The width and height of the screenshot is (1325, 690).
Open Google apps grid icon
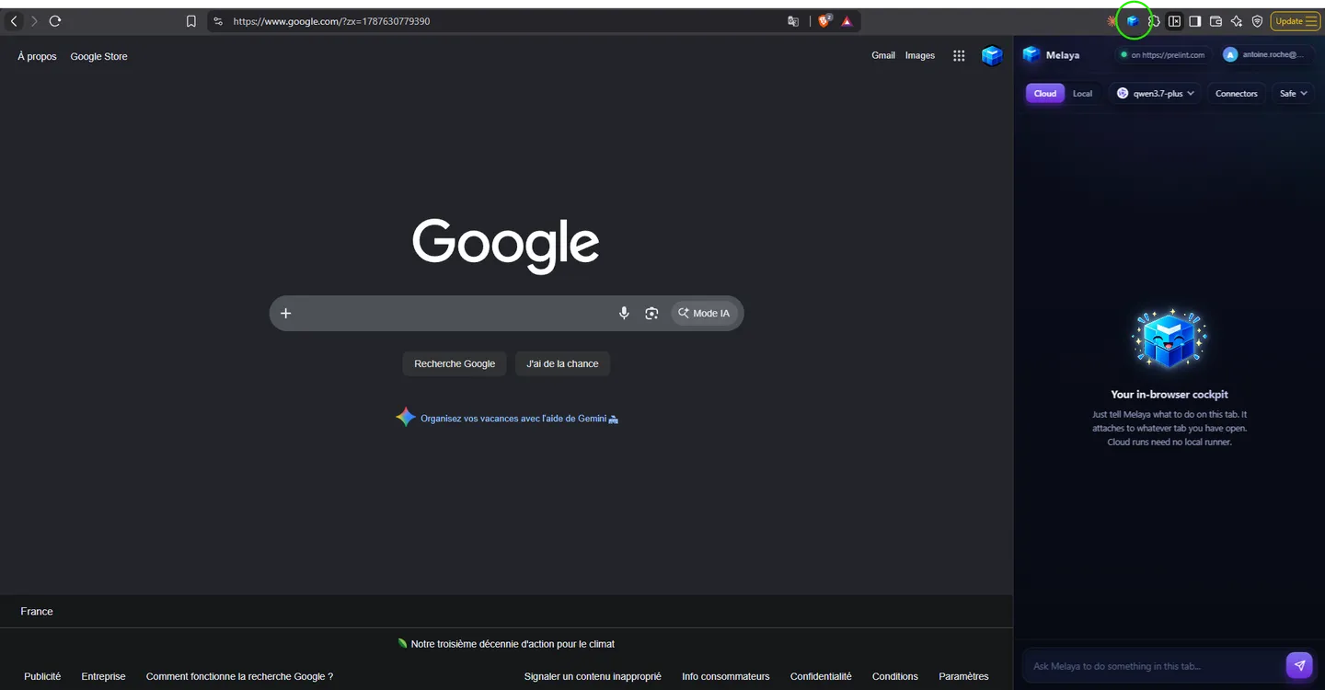click(x=959, y=56)
